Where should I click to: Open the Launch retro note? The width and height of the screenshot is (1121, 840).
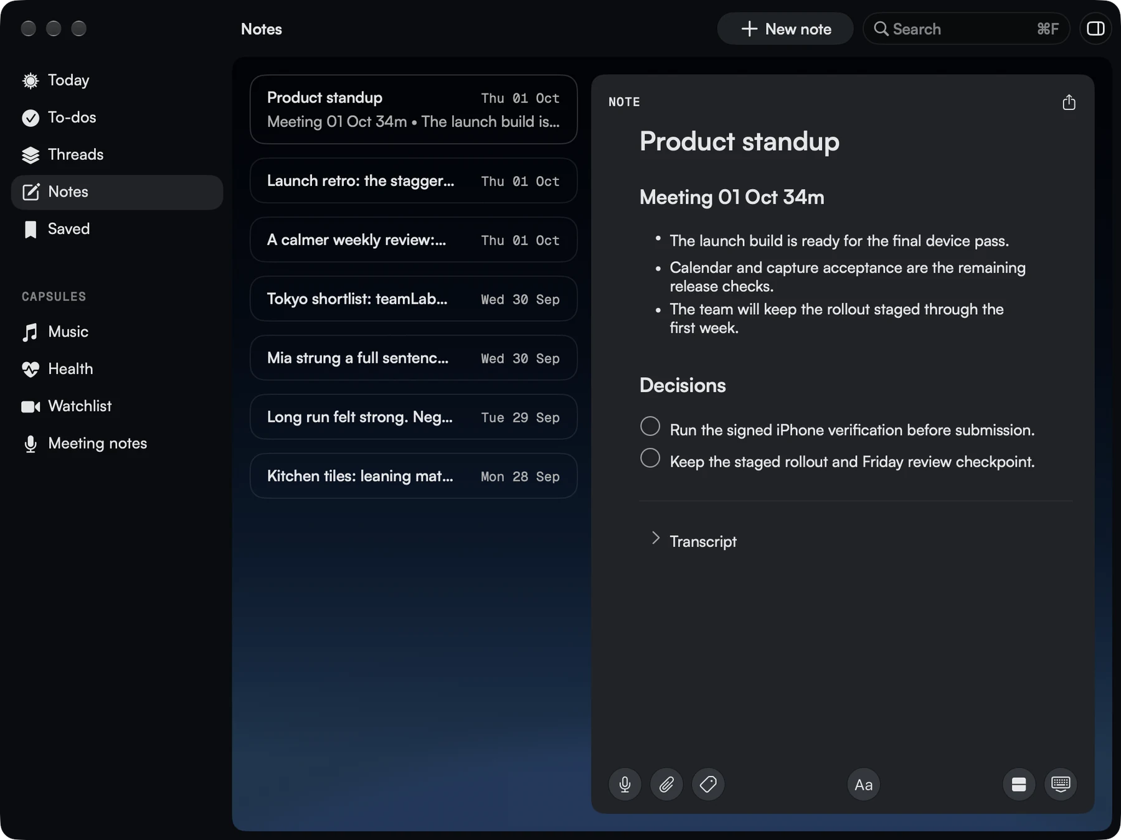(x=414, y=181)
